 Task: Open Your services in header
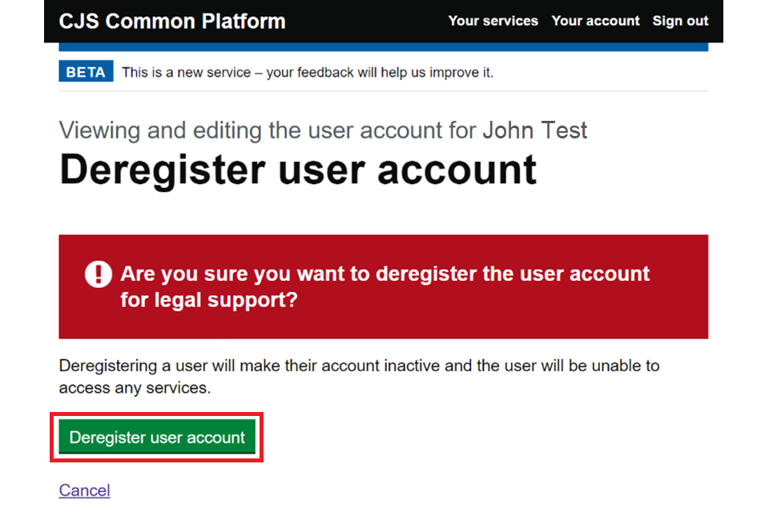pos(493,21)
